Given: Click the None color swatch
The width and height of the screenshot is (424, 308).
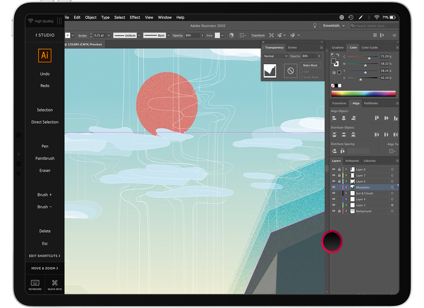Looking at the screenshot, I should [x=332, y=86].
